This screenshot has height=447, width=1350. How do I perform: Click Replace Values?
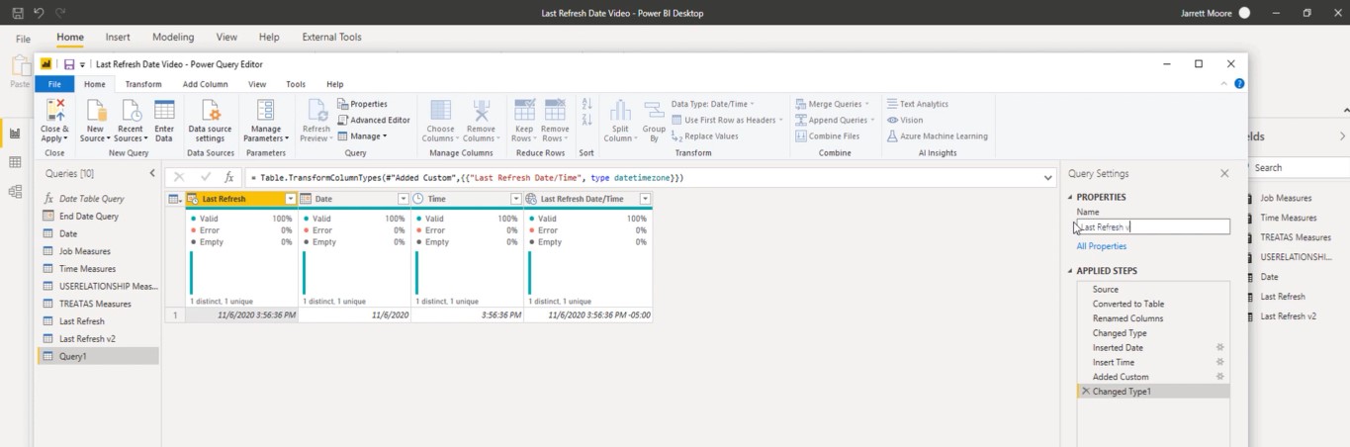point(704,136)
